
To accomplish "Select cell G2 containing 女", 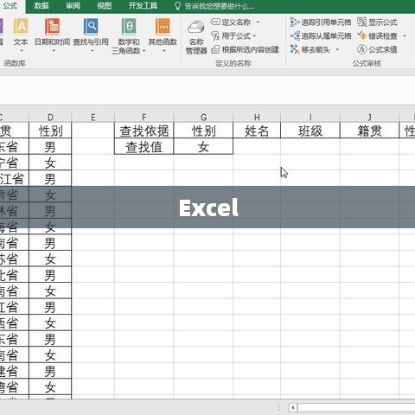I will pyautogui.click(x=203, y=147).
